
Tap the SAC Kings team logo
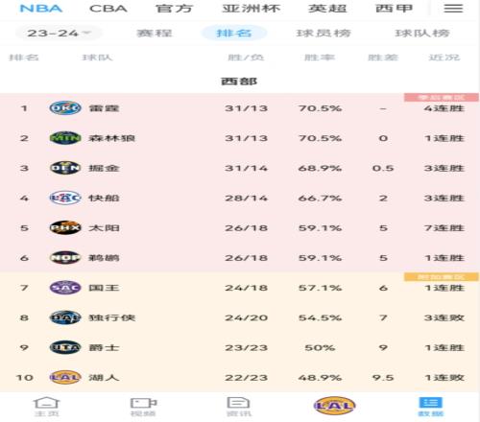pos(65,288)
